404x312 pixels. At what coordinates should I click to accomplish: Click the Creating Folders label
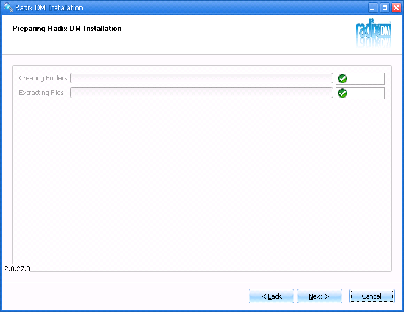point(43,78)
